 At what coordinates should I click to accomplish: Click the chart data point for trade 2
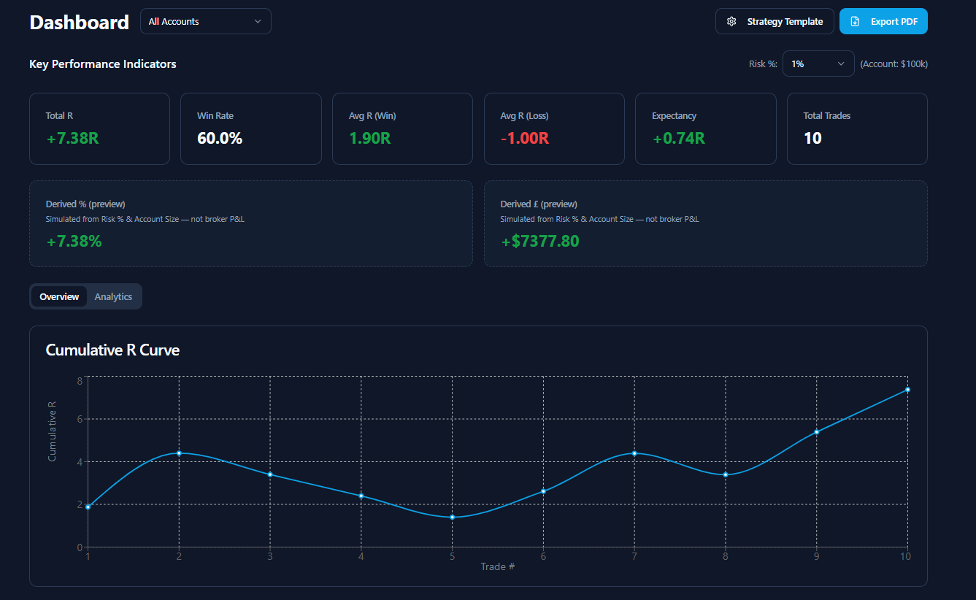click(179, 453)
